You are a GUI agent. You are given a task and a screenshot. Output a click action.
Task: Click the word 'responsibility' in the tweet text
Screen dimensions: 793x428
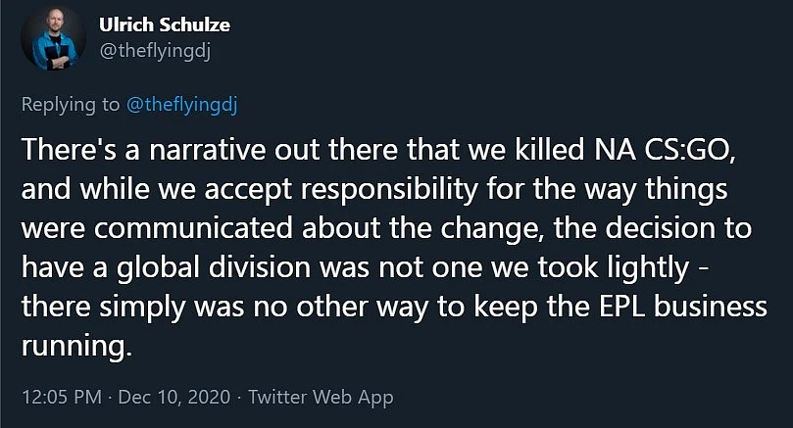[x=389, y=190]
